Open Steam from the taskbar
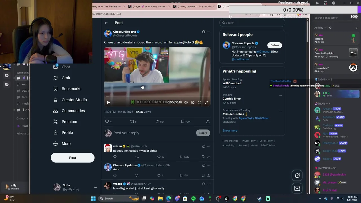 point(259,198)
